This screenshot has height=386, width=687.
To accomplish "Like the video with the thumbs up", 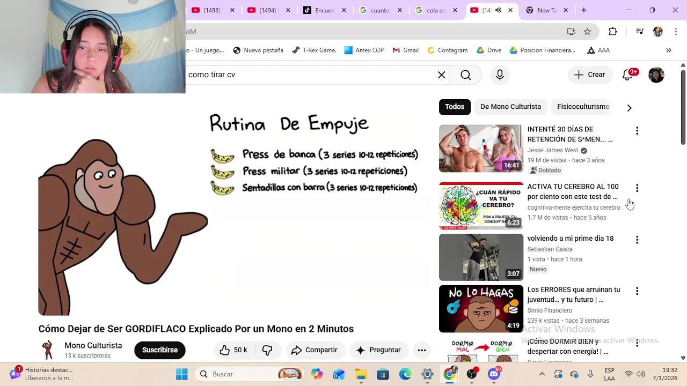I will pyautogui.click(x=233, y=350).
